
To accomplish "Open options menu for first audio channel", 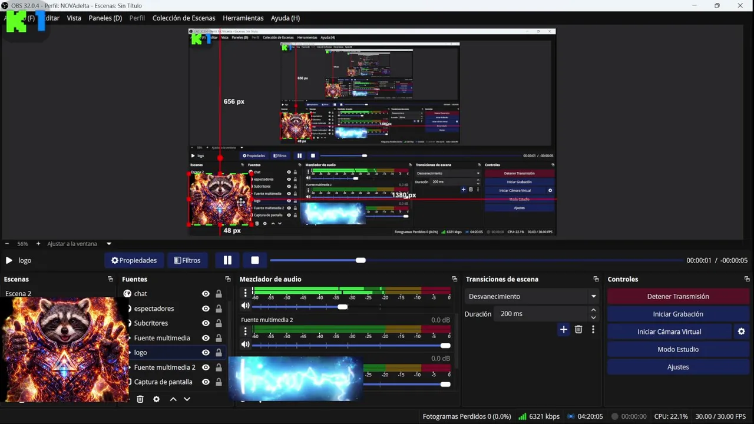I will coord(246,293).
